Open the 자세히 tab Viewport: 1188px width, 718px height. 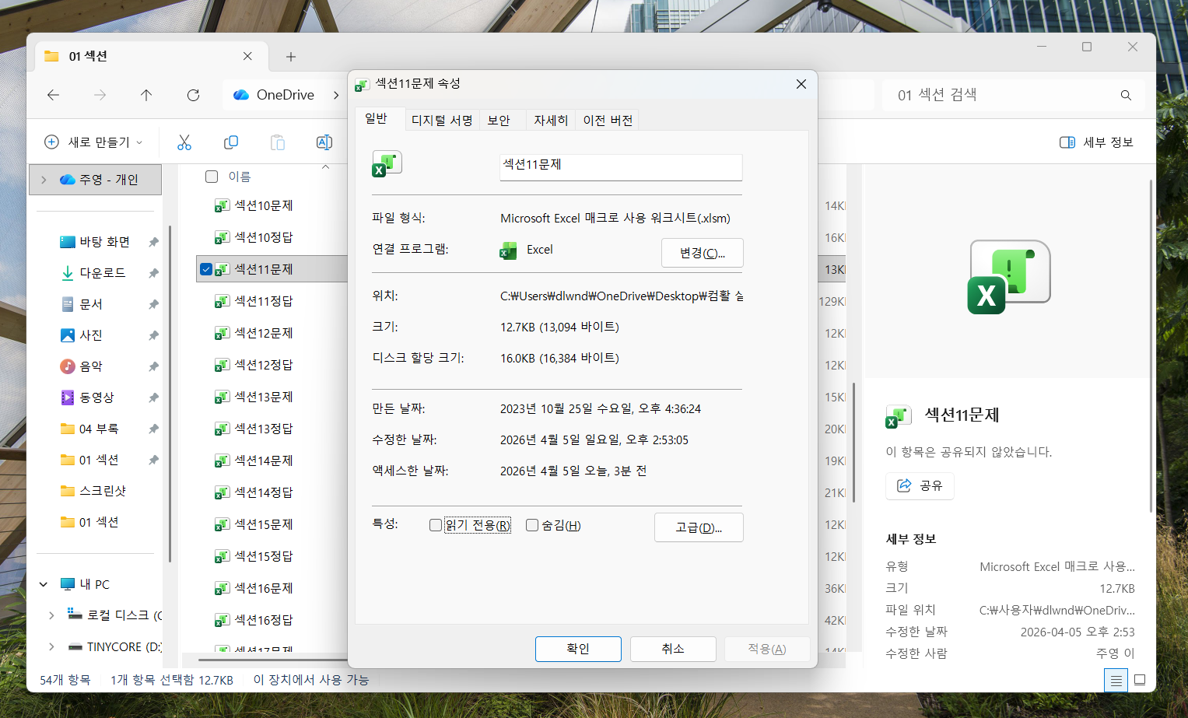pos(550,120)
